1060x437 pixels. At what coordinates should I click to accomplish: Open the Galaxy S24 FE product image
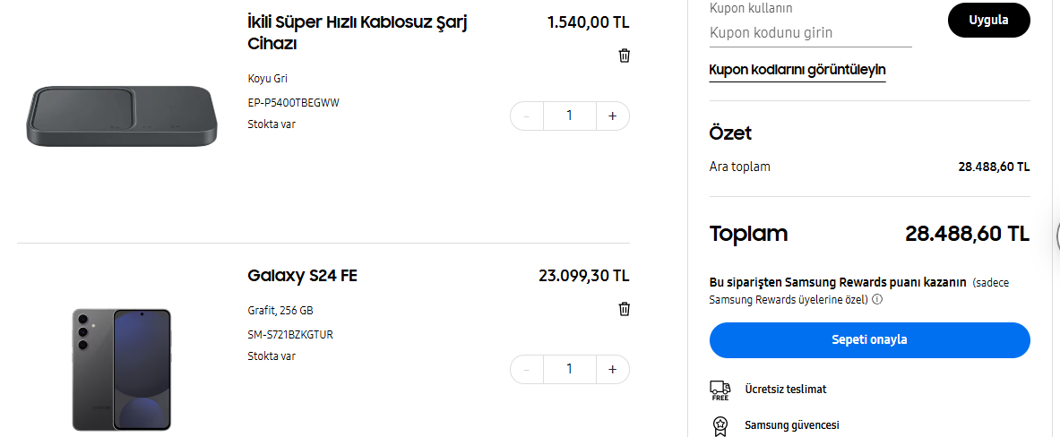coord(122,369)
